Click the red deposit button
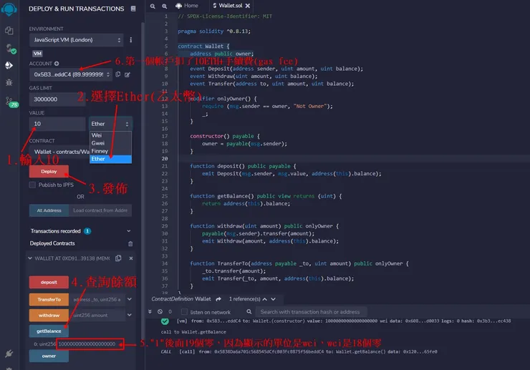Viewport: 530px width, 370px height. [x=49, y=283]
